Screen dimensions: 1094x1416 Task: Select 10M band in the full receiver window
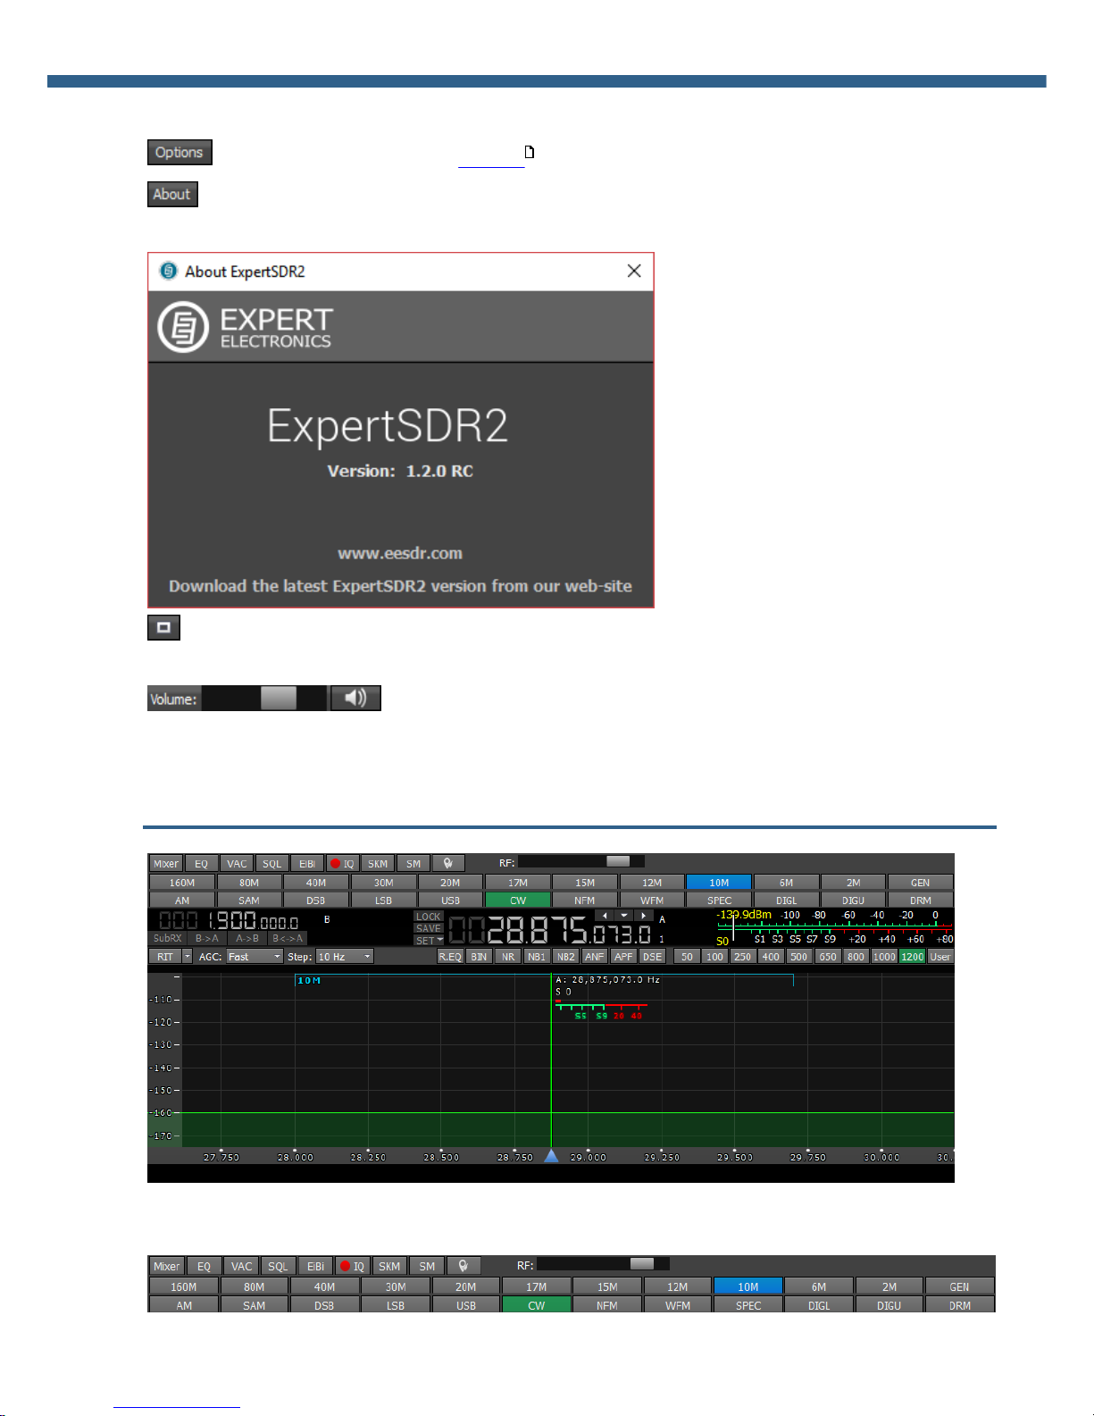719,883
